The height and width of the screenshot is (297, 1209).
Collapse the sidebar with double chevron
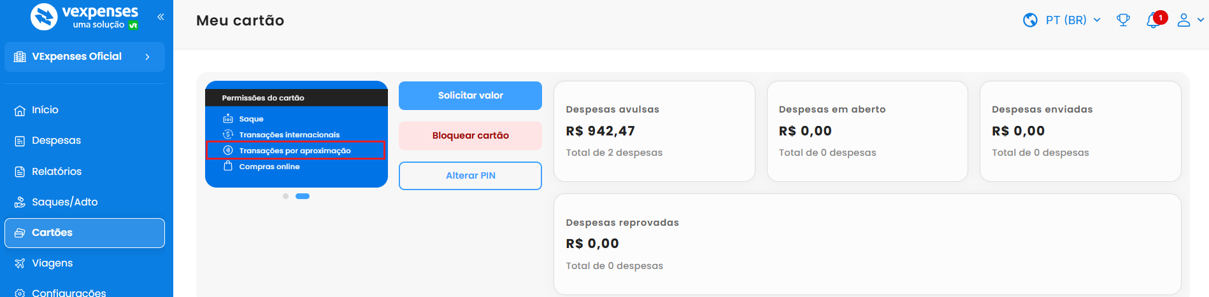(x=161, y=17)
